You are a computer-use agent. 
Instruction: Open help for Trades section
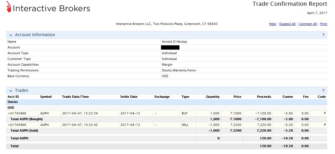323,91
